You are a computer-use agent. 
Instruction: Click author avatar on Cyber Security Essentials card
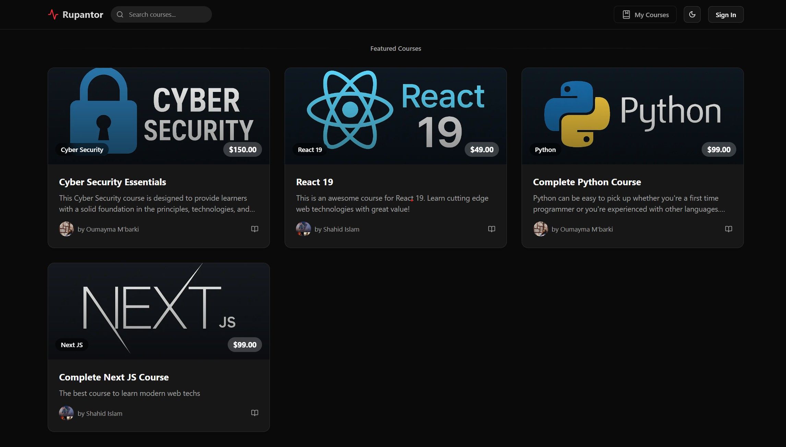pos(67,229)
